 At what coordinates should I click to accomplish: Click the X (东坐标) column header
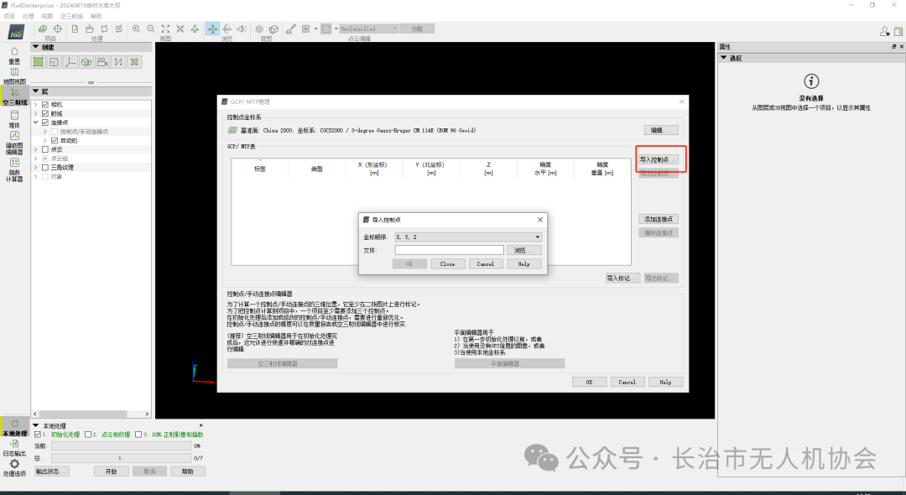click(x=374, y=169)
